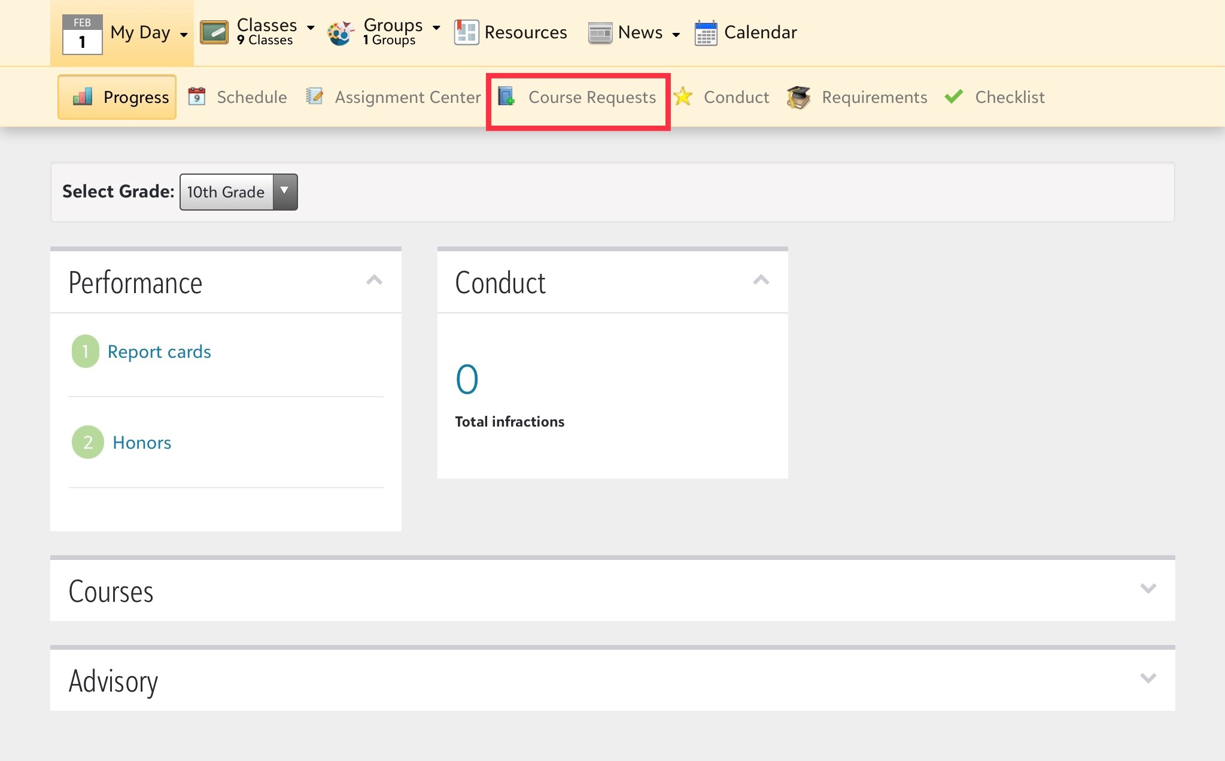Click the Requirements graduation cap icon
This screenshot has height=761, width=1225.
coord(798,97)
